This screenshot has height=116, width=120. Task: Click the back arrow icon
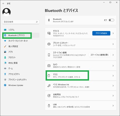pos(3,4)
